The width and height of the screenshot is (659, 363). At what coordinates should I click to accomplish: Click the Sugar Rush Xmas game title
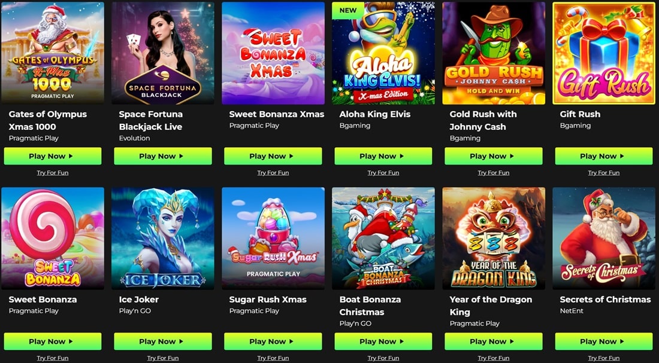(268, 300)
